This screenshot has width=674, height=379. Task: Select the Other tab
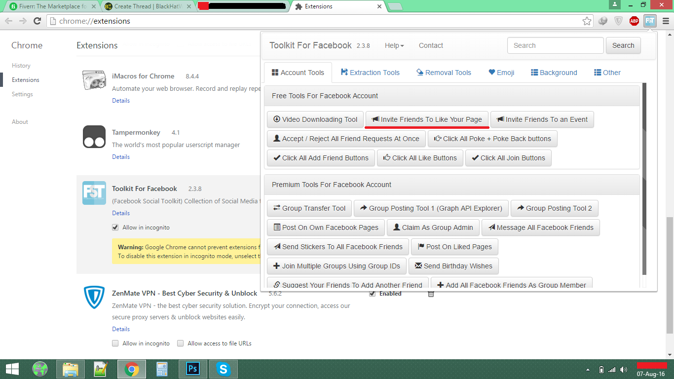[607, 73]
